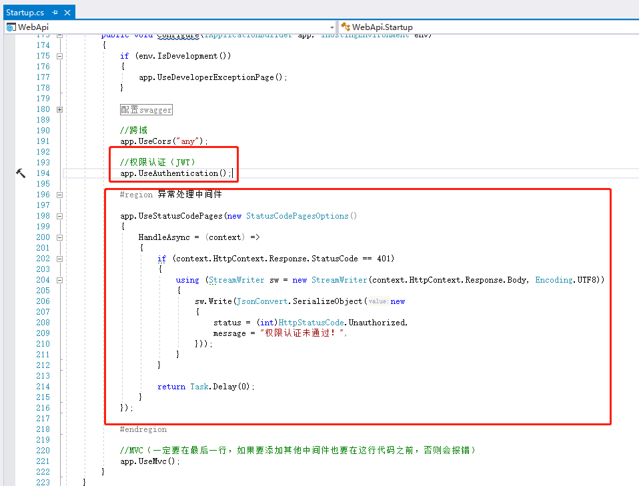Click the //权限认证（JWT） comment

[x=157, y=163]
